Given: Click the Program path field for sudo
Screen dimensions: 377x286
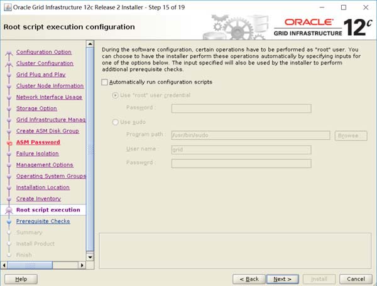Looking at the screenshot, I should [251, 135].
